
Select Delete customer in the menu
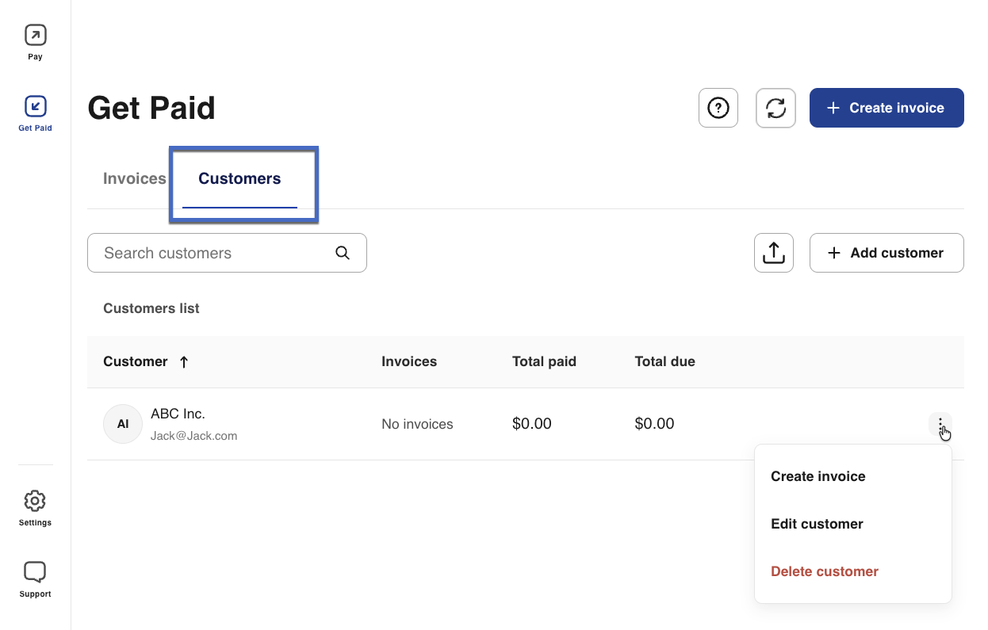pyautogui.click(x=824, y=571)
